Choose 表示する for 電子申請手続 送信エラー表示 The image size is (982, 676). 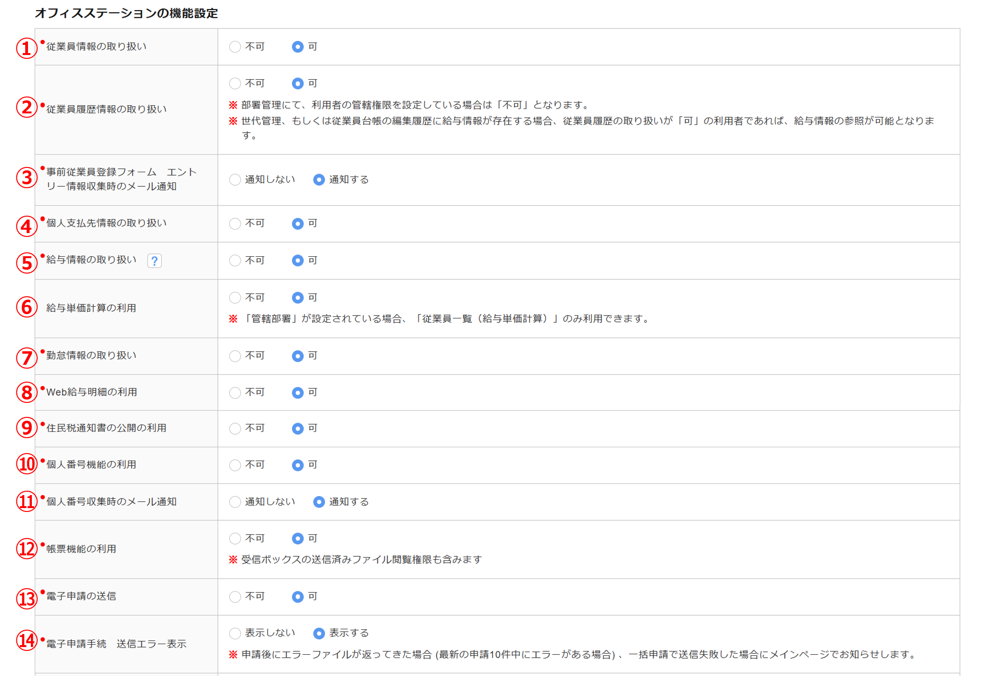point(319,633)
